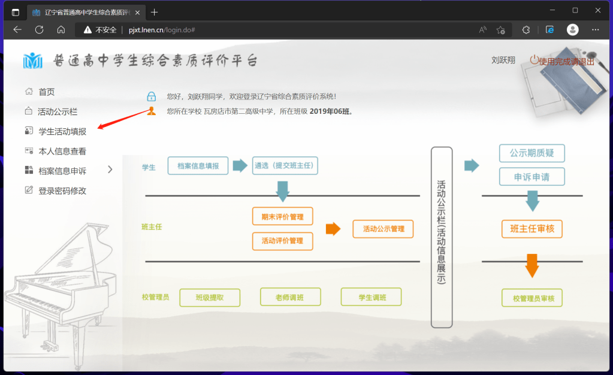The width and height of the screenshot is (613, 375).
Task: Click the 档案信息申诉 grid icon
Action: tap(29, 171)
